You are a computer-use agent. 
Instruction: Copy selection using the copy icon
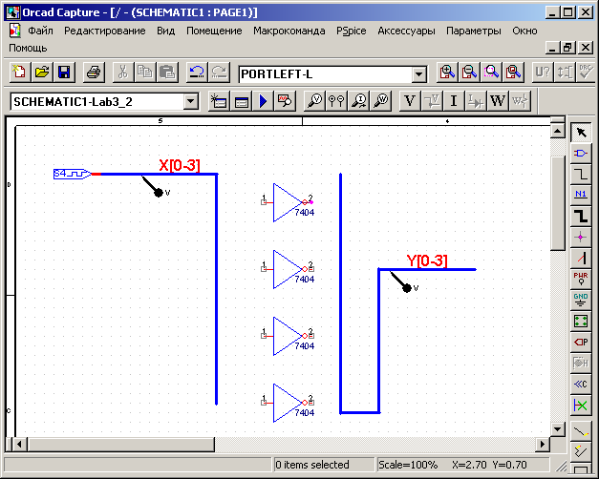pos(145,72)
